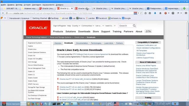189x106 pixels.
Task: Click the OTN button
Action: (148, 32)
